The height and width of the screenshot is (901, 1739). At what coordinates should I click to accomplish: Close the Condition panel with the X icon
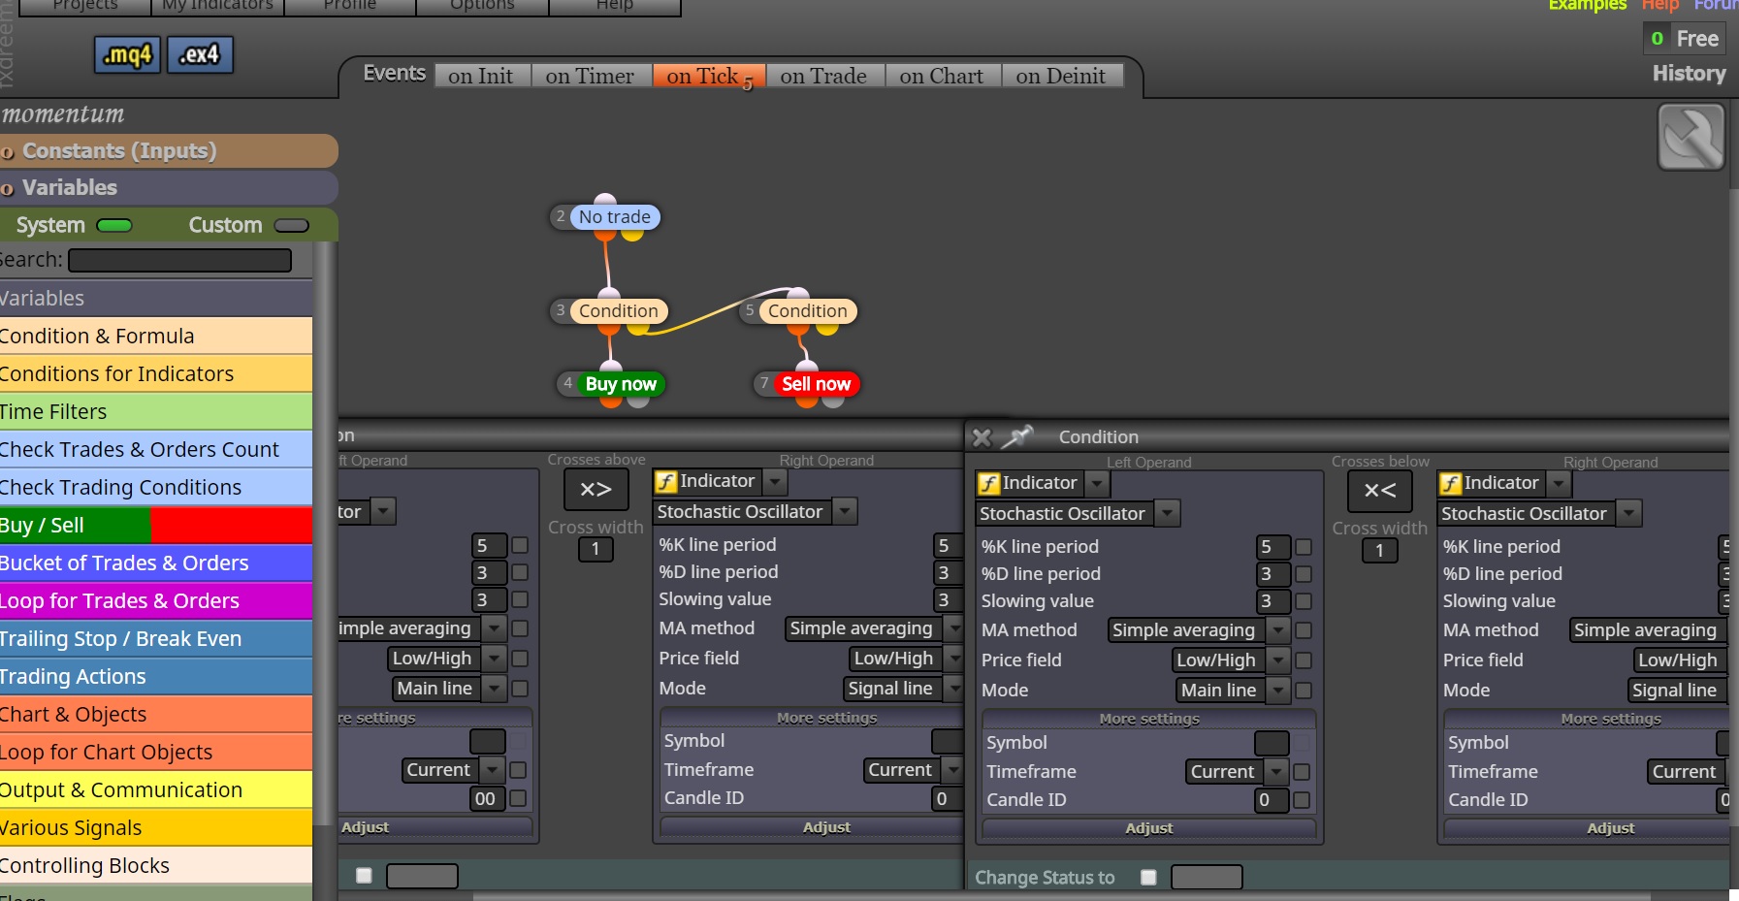point(982,437)
